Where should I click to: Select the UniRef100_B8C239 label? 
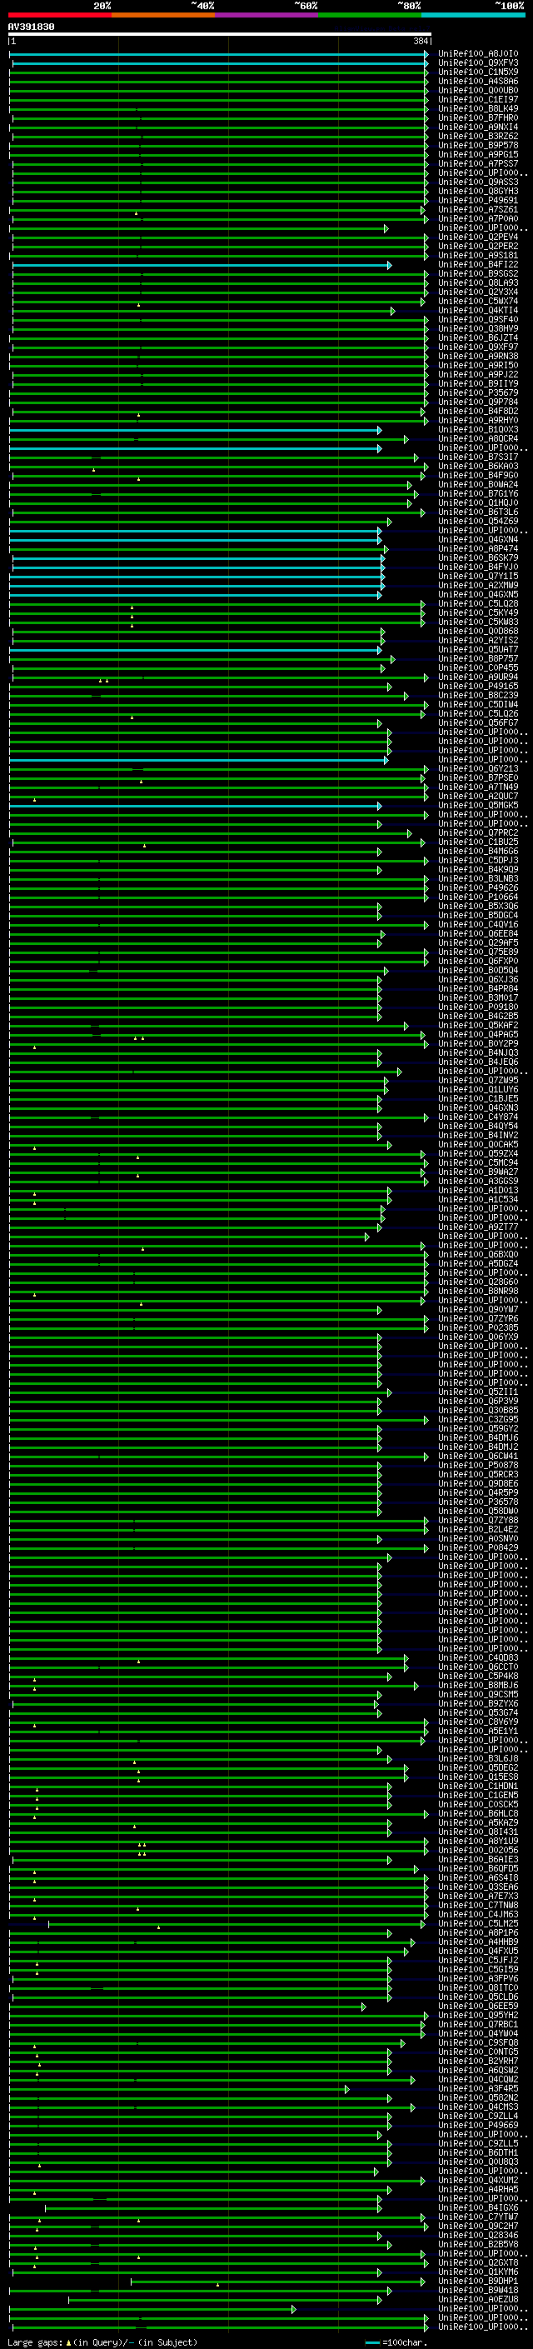478,696
